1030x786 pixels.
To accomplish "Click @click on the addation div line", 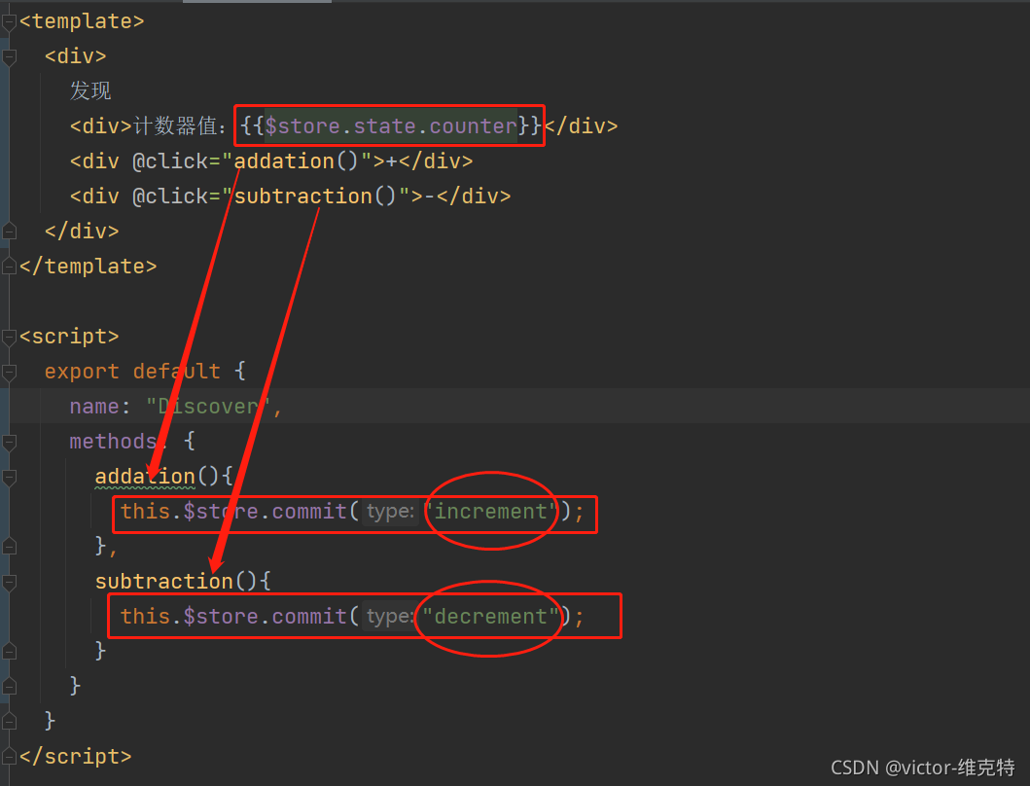I will click(171, 161).
